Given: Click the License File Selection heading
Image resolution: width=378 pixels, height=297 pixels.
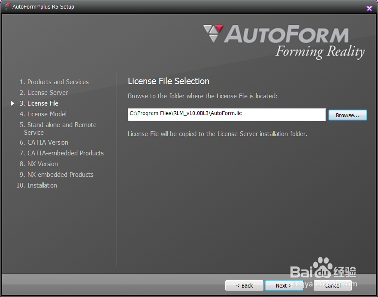Looking at the screenshot, I should point(169,81).
